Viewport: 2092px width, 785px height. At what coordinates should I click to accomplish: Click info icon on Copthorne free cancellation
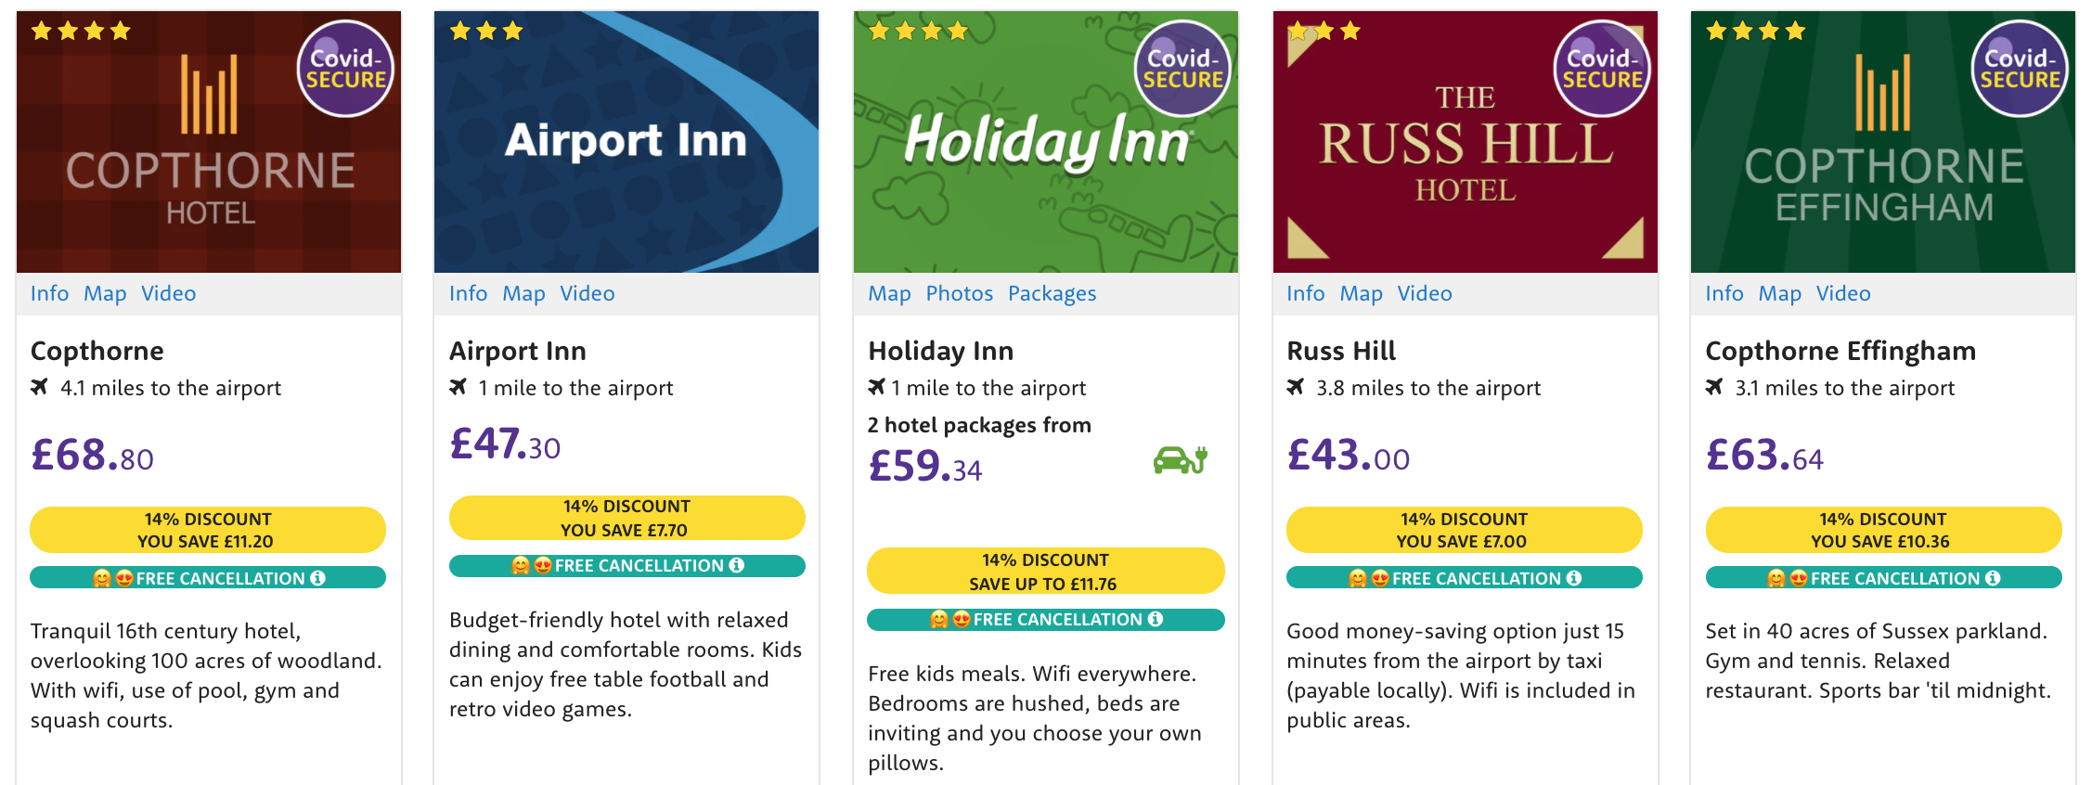click(x=317, y=578)
